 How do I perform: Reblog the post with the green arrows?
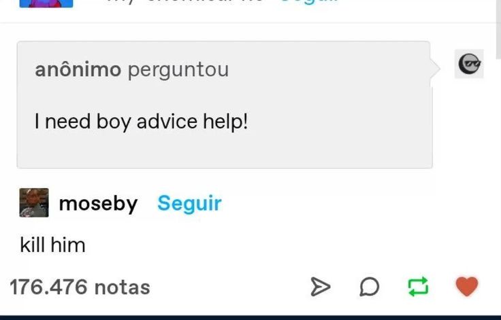[x=418, y=286]
